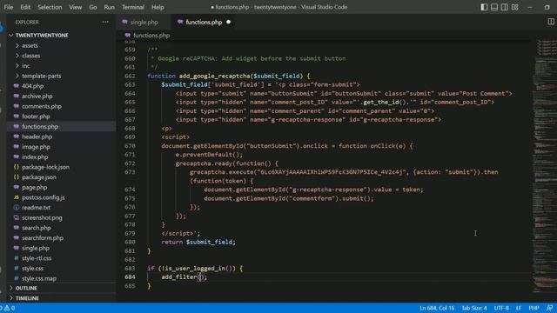Open the Terminal menu
557x313 pixels.
point(133,7)
